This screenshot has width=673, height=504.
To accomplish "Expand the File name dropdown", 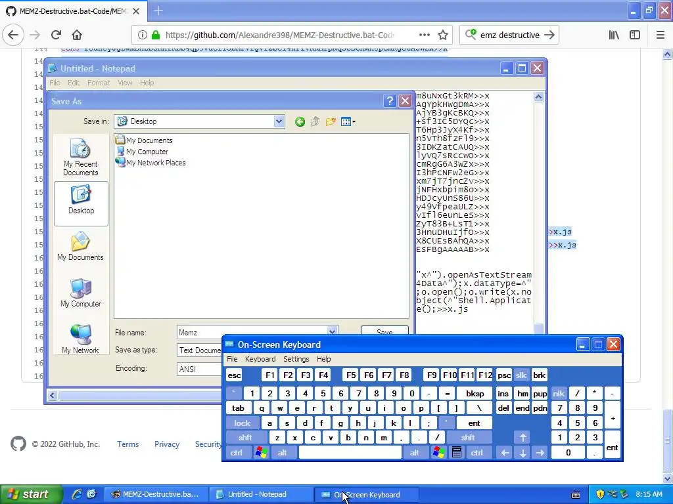I will click(x=332, y=331).
